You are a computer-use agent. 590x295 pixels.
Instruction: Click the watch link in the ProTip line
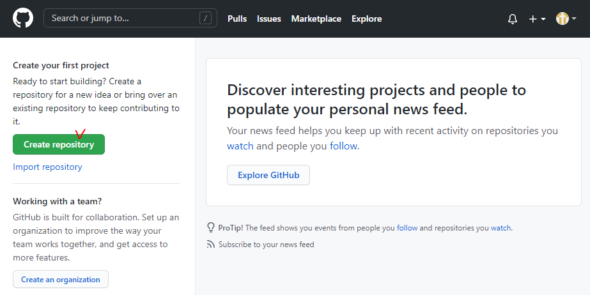pyautogui.click(x=501, y=228)
